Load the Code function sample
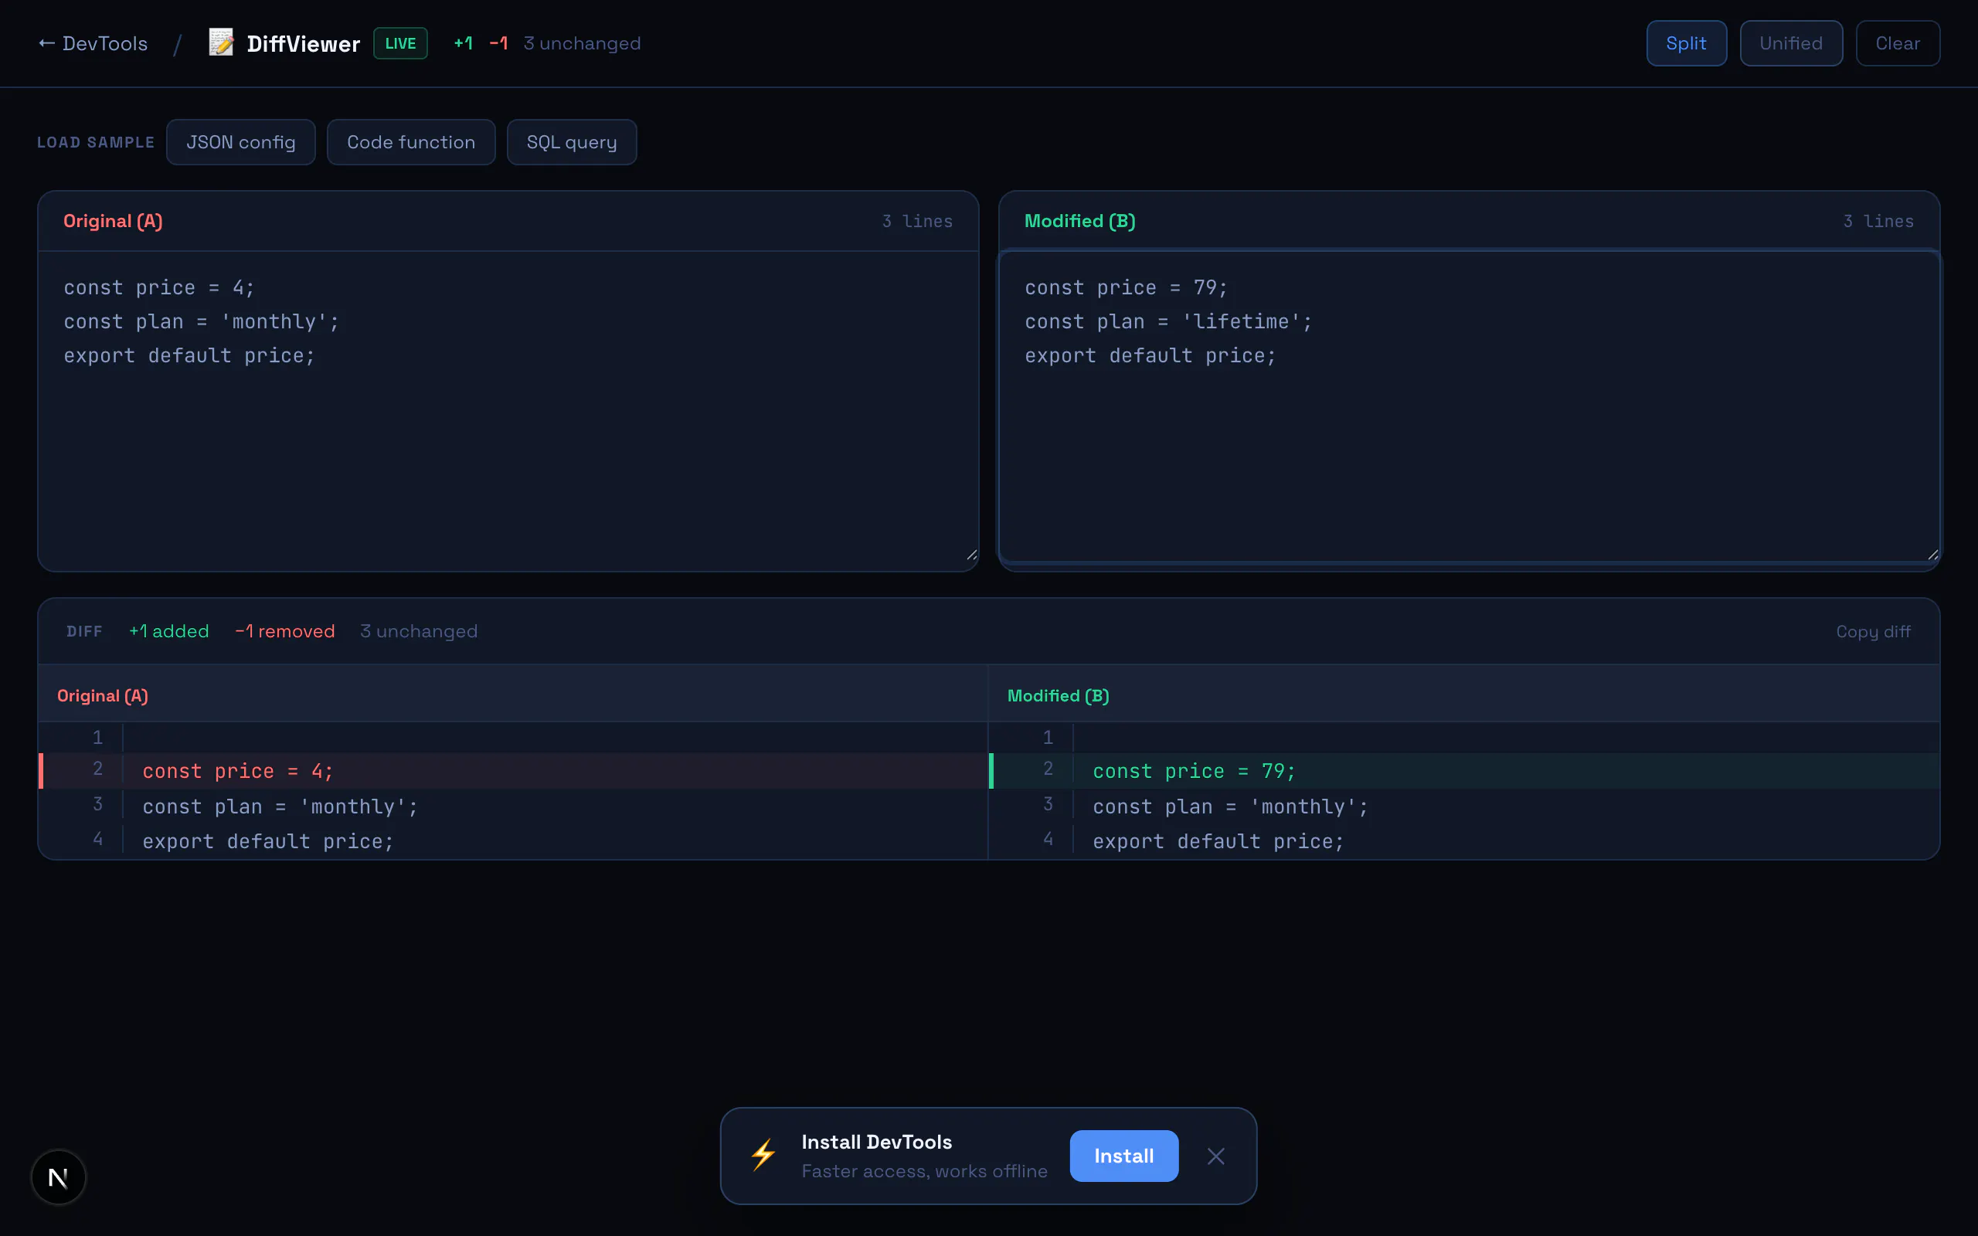 point(411,142)
